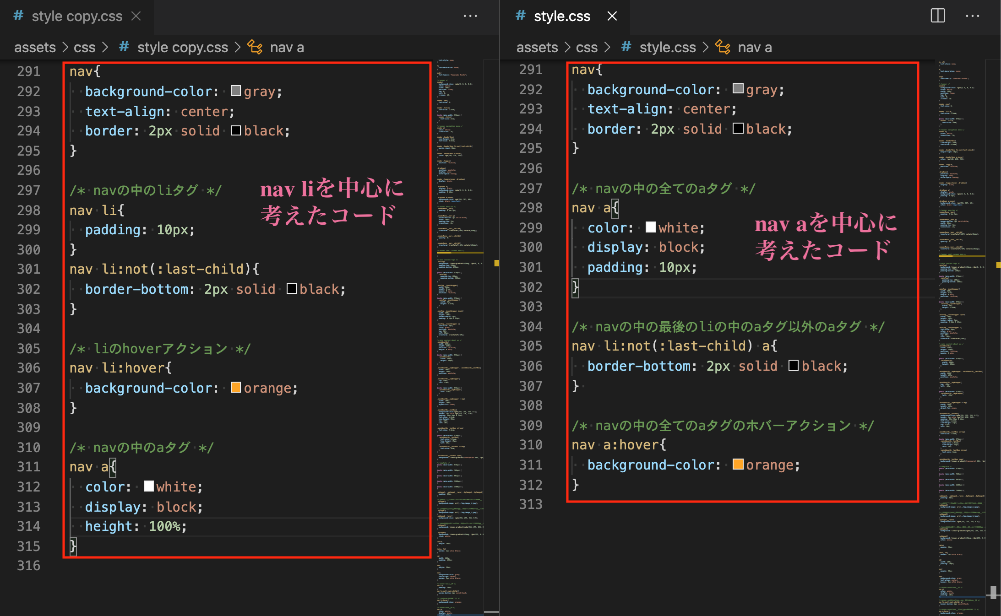The image size is (1001, 616).
Task: Click CSS file hash icon in right breadcrumb
Action: (x=626, y=47)
